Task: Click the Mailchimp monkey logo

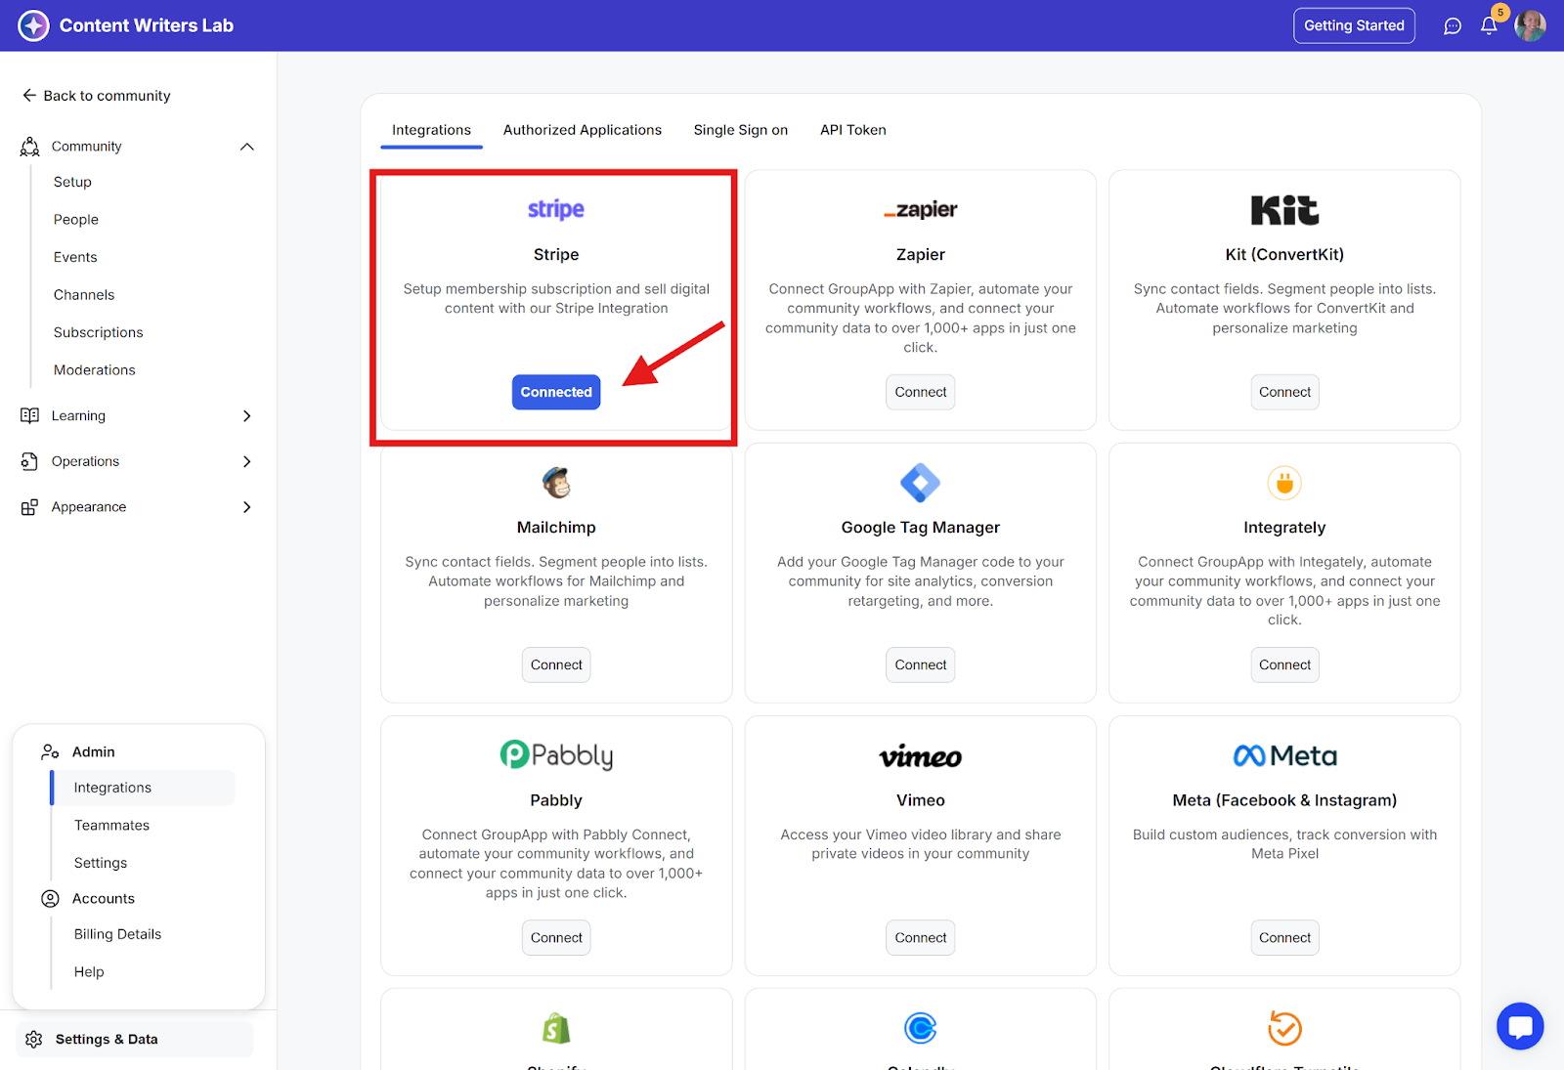Action: 556,482
